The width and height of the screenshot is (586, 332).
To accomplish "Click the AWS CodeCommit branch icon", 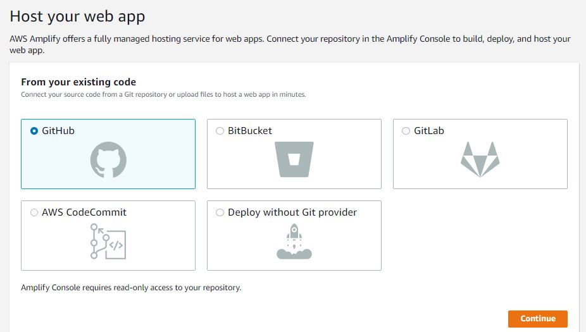I will pos(108,241).
